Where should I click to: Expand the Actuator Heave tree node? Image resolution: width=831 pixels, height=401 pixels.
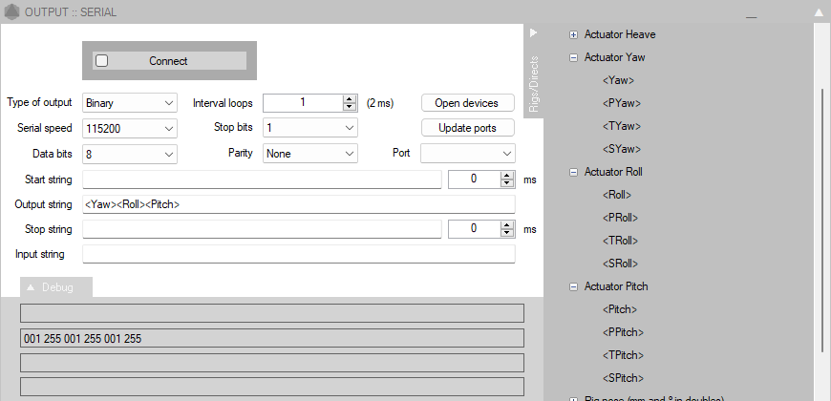[x=573, y=34]
